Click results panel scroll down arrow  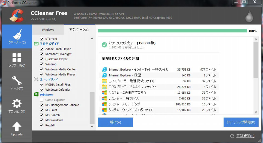click(x=256, y=112)
